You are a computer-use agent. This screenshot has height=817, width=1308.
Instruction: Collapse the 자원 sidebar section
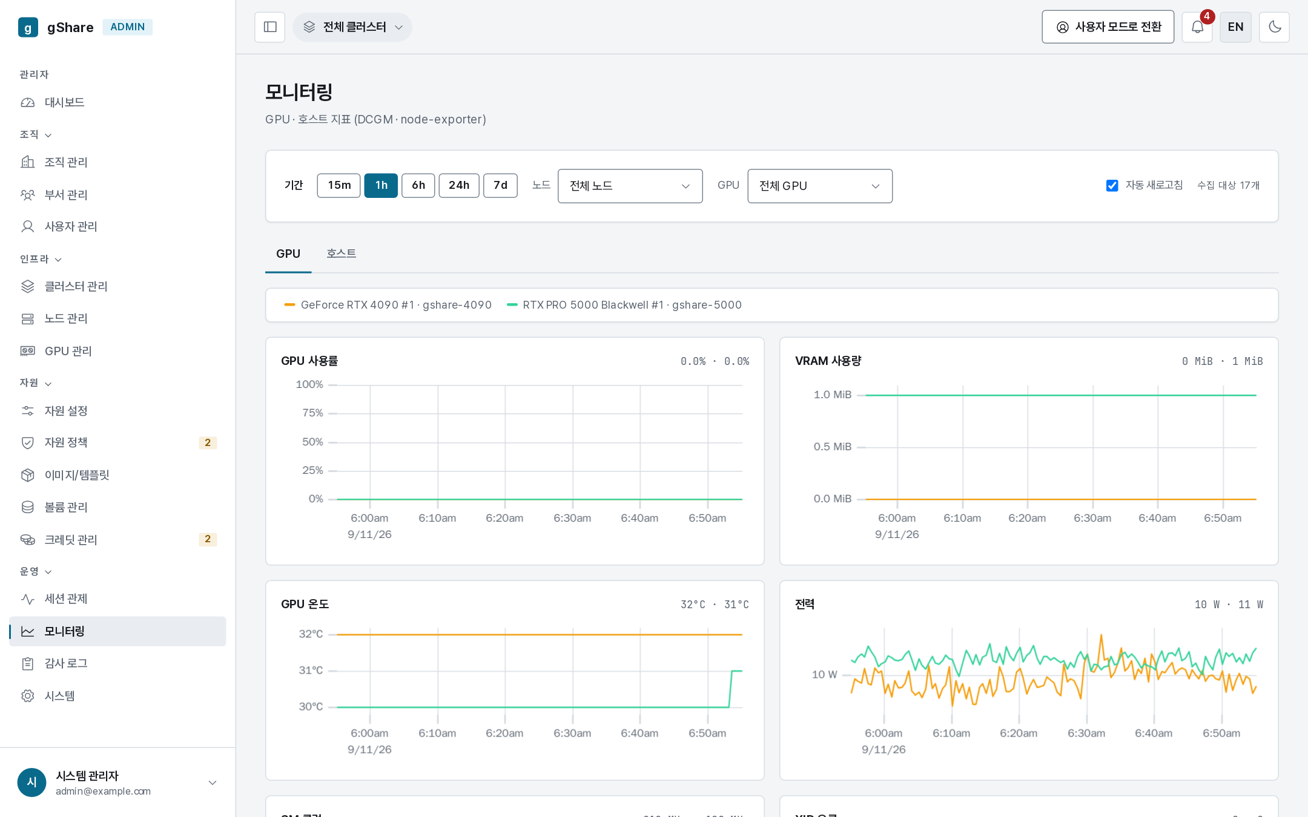click(x=36, y=383)
